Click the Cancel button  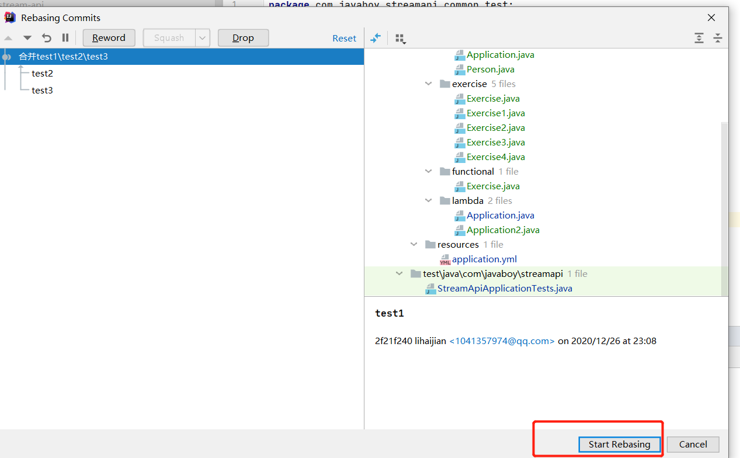click(693, 444)
